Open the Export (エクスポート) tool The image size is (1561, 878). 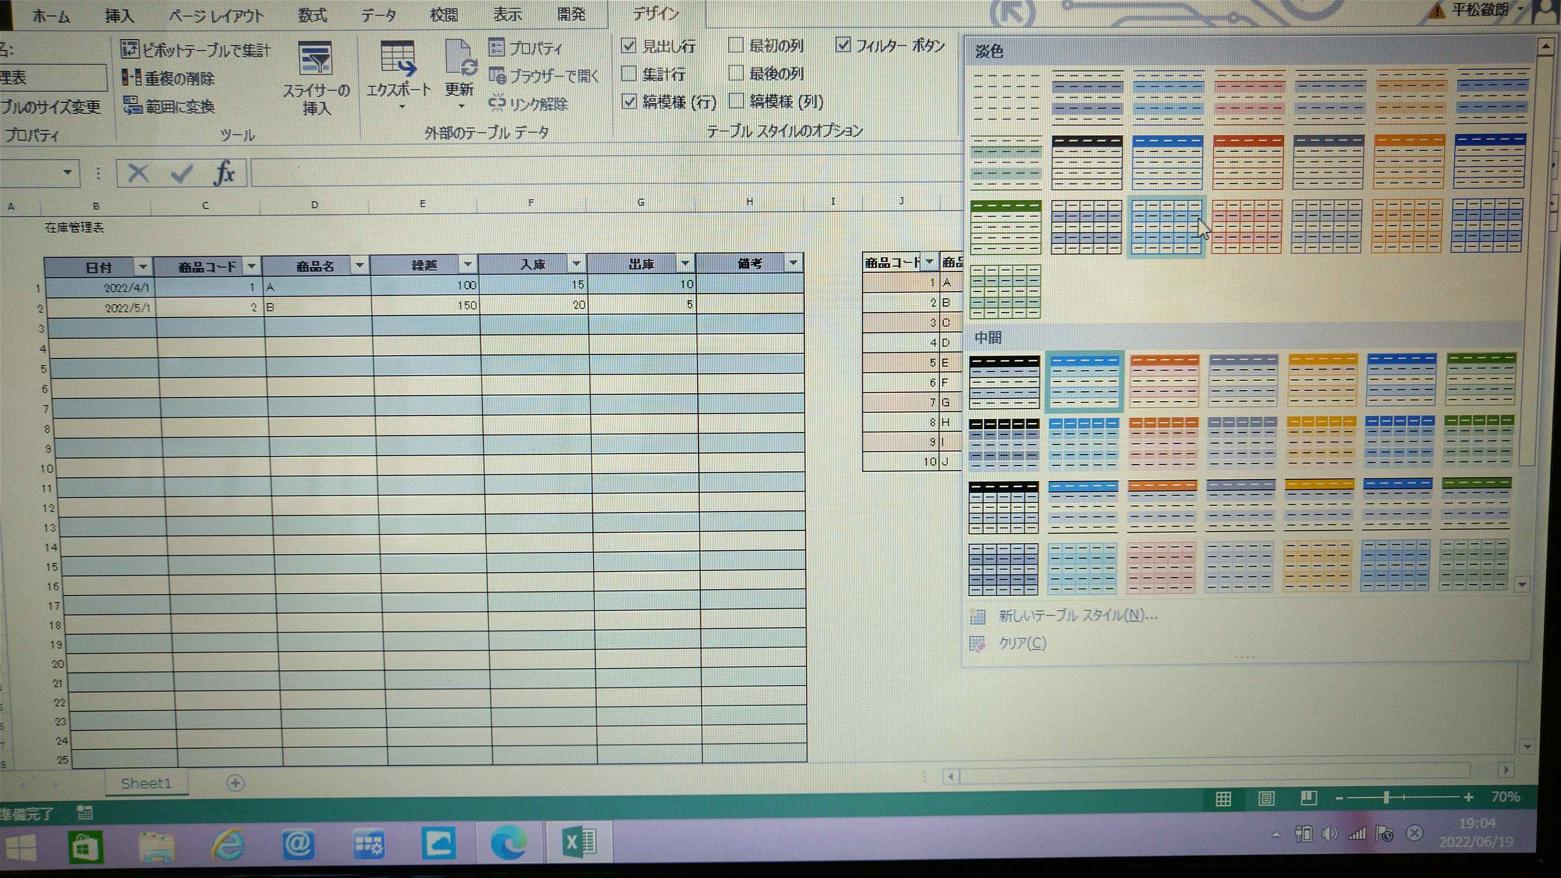[x=398, y=75]
